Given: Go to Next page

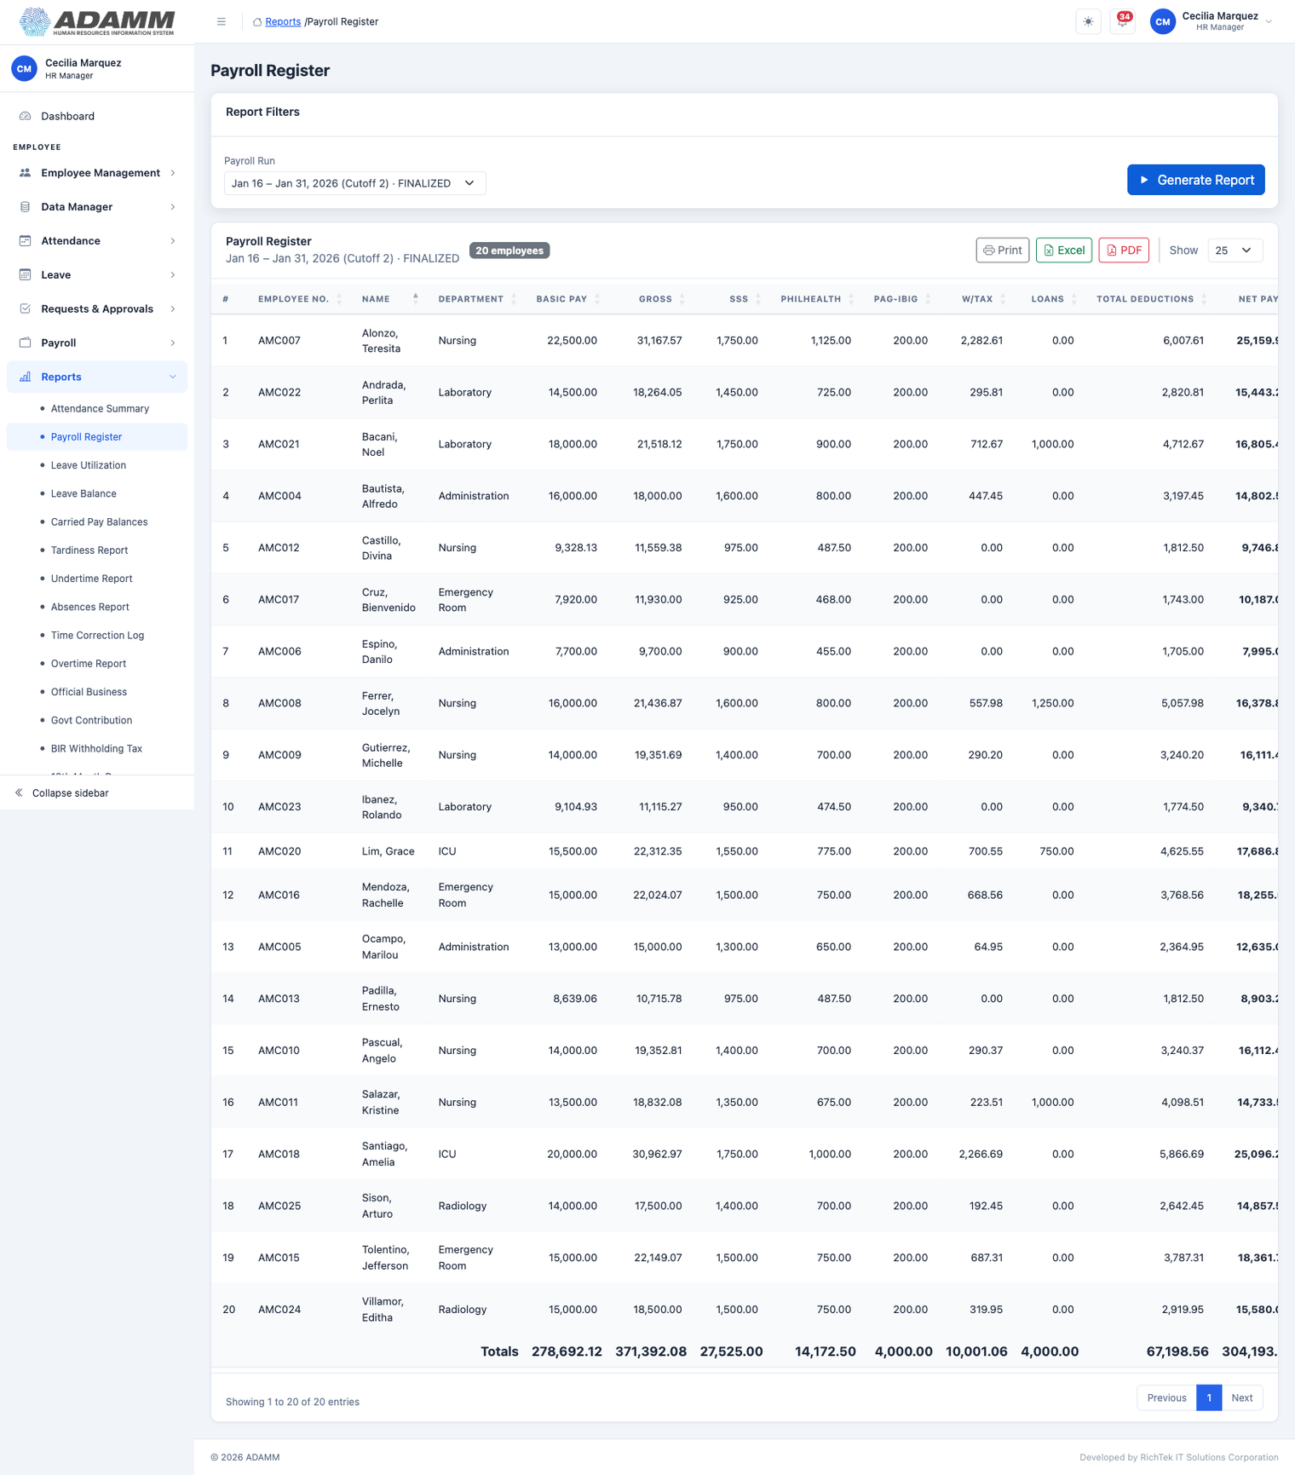Looking at the screenshot, I should pos(1242,1397).
